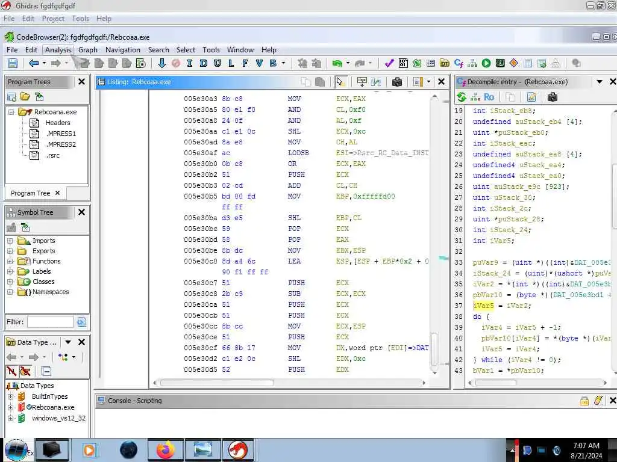Open the bookmark type dropdown arrow beside B
The height and width of the screenshot is (462, 617).
coord(283,63)
